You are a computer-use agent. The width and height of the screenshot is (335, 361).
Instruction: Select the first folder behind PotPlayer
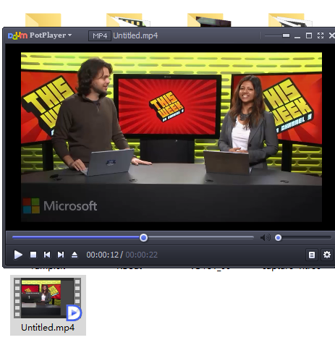coord(43,20)
